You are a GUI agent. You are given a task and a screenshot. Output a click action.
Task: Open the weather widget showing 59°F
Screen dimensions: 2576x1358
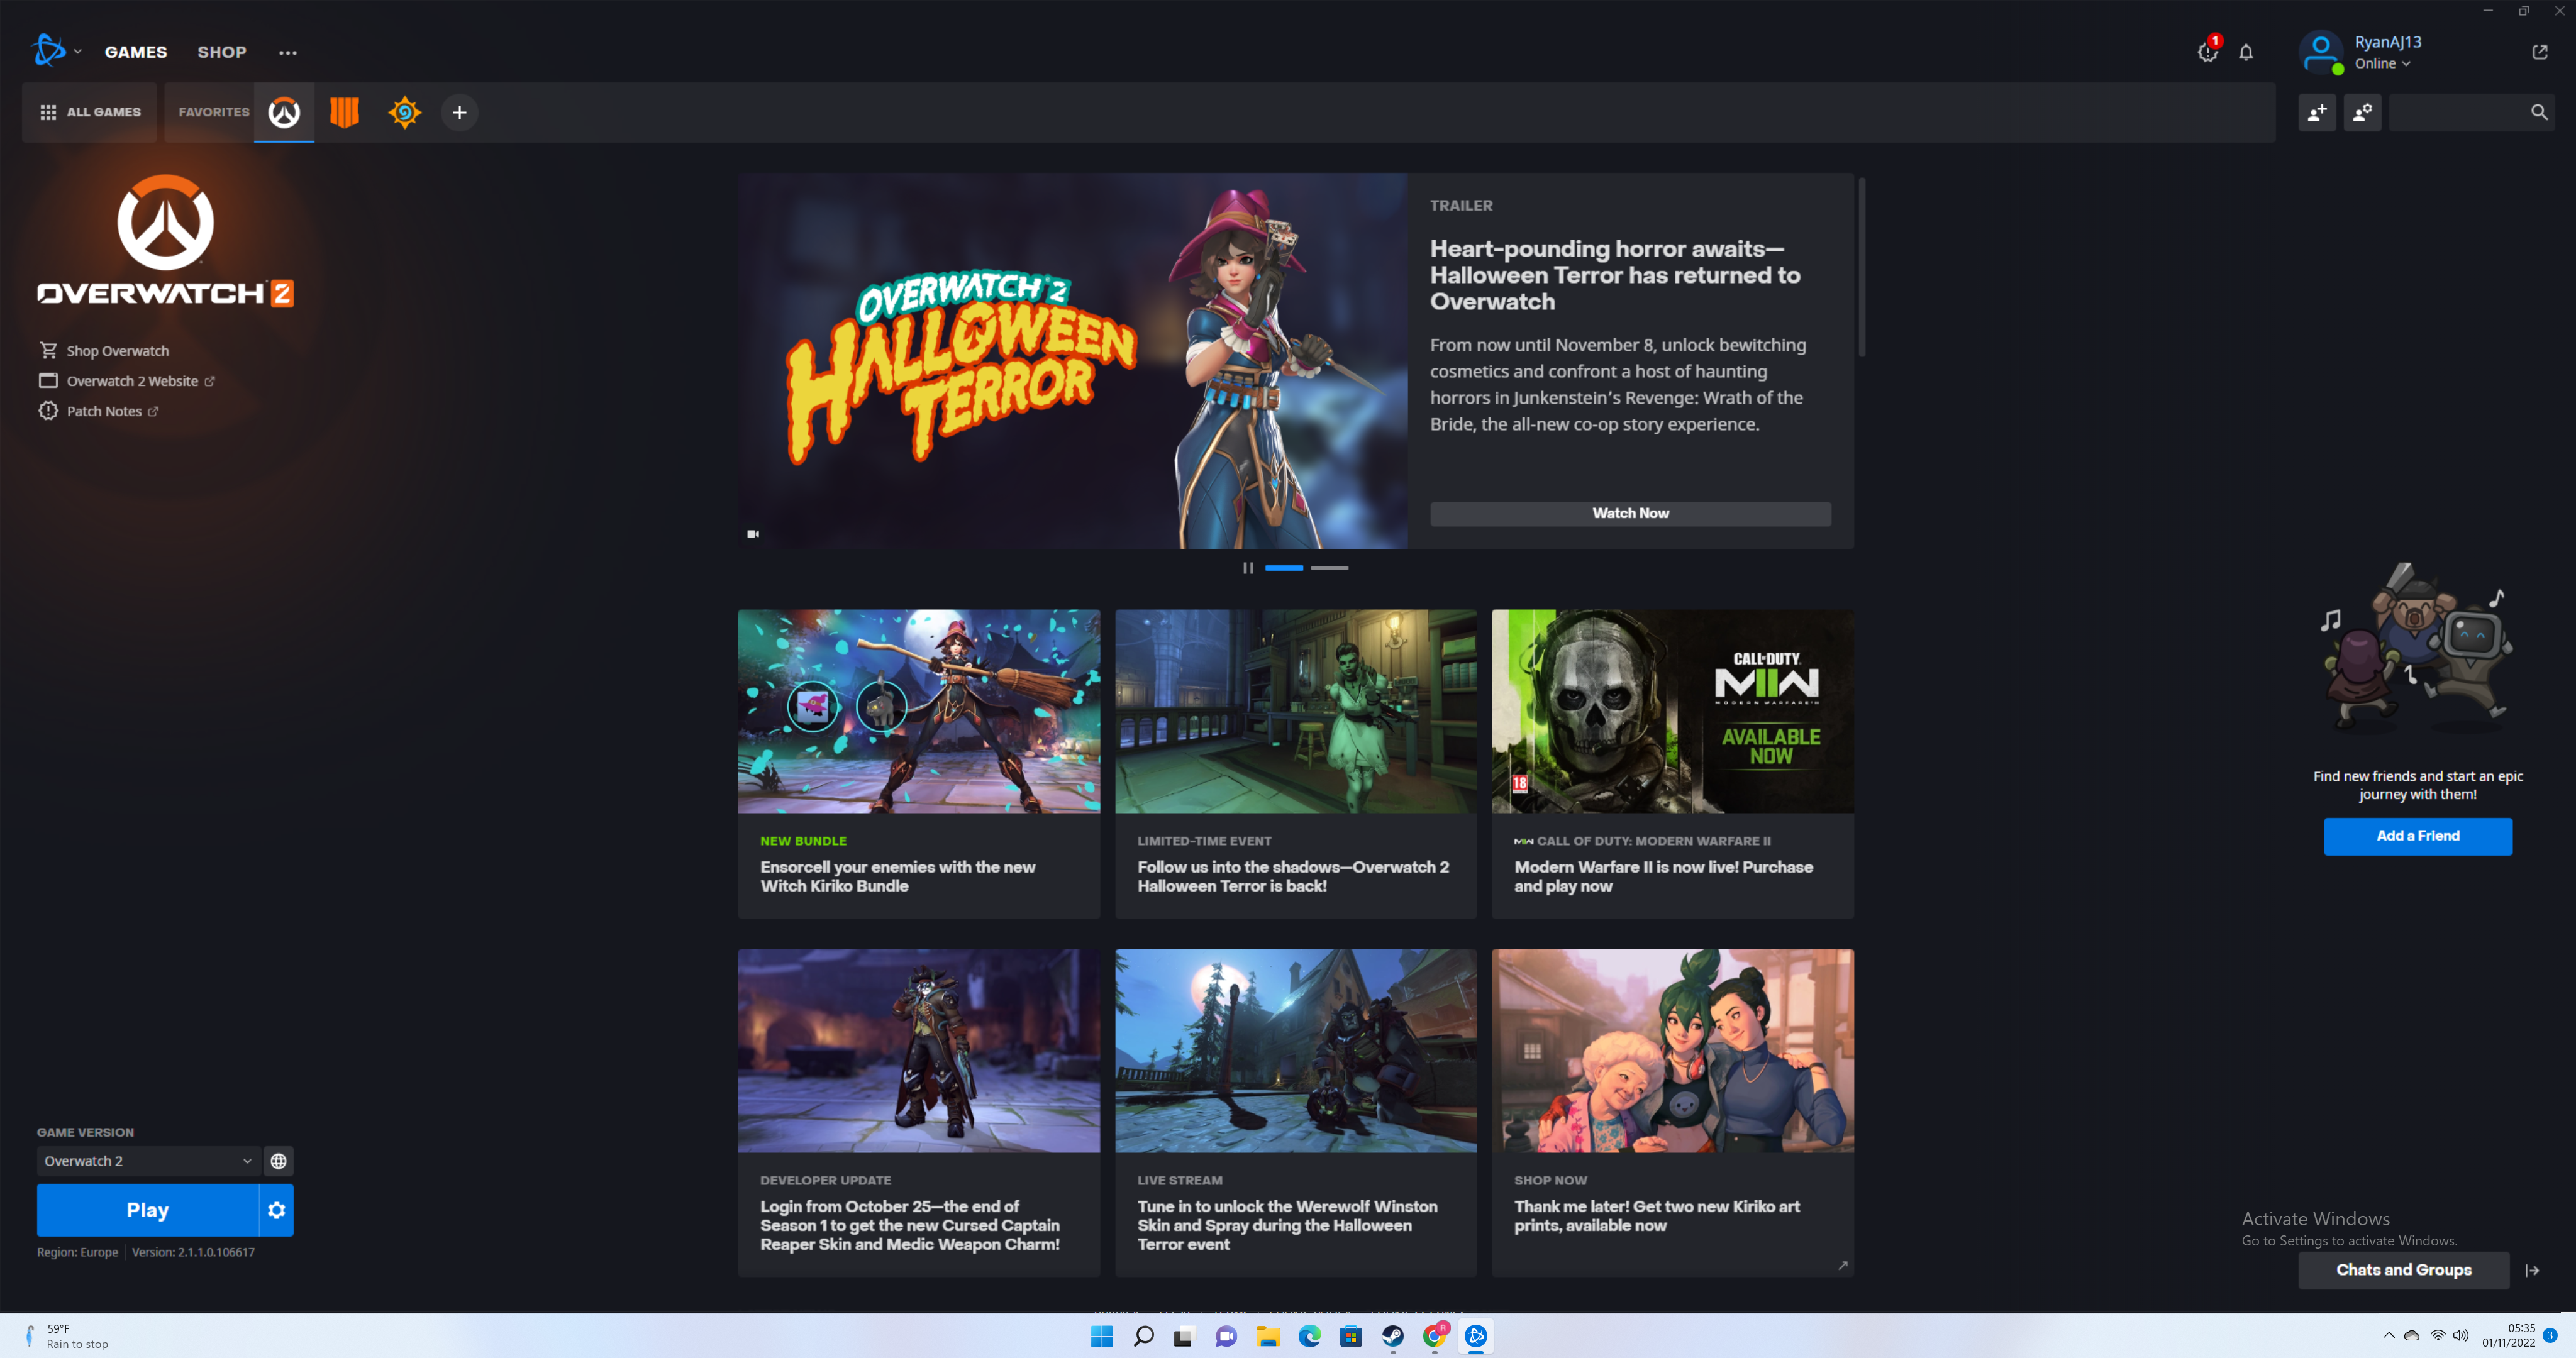pyautogui.click(x=66, y=1336)
